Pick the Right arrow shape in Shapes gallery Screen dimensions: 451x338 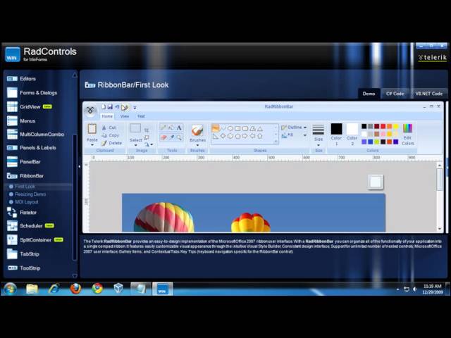point(245,136)
